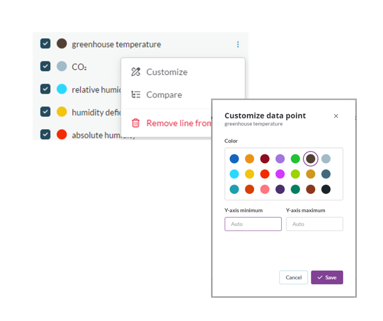The image size is (383, 321).
Task: Pick the blue color swatch
Action: [234, 159]
